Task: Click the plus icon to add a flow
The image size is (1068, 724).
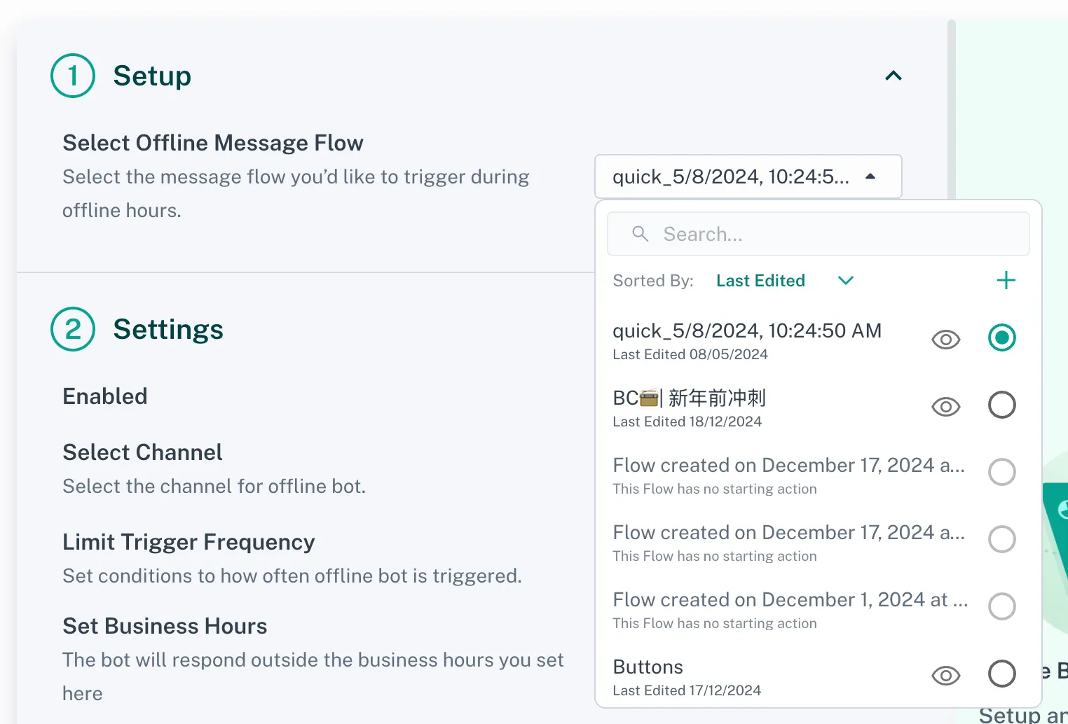Action: click(x=1006, y=281)
